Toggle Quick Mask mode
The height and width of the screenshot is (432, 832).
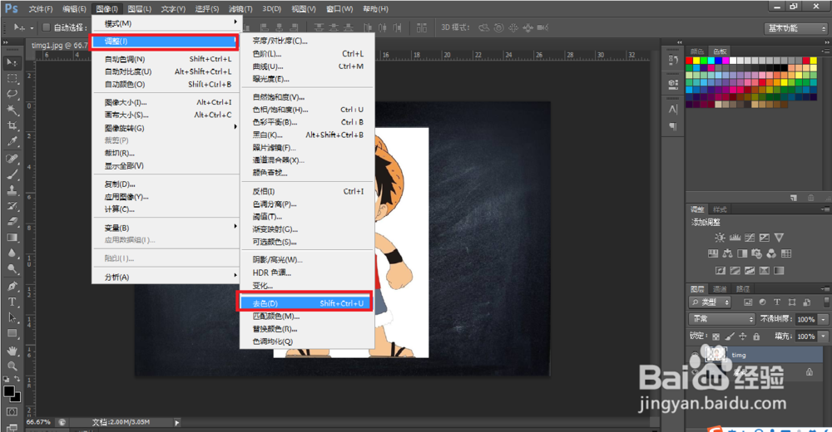tap(11, 412)
